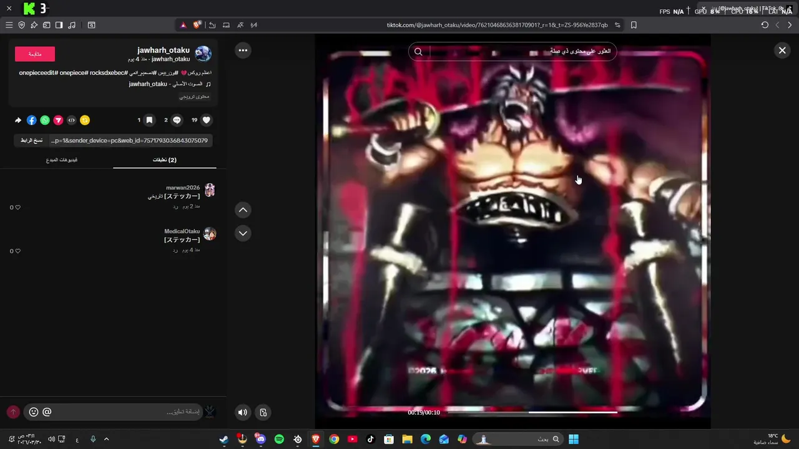799x449 pixels.
Task: Reload the page
Action: (765, 25)
